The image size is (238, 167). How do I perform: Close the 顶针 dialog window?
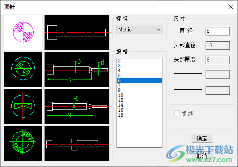pyautogui.click(x=231, y=7)
